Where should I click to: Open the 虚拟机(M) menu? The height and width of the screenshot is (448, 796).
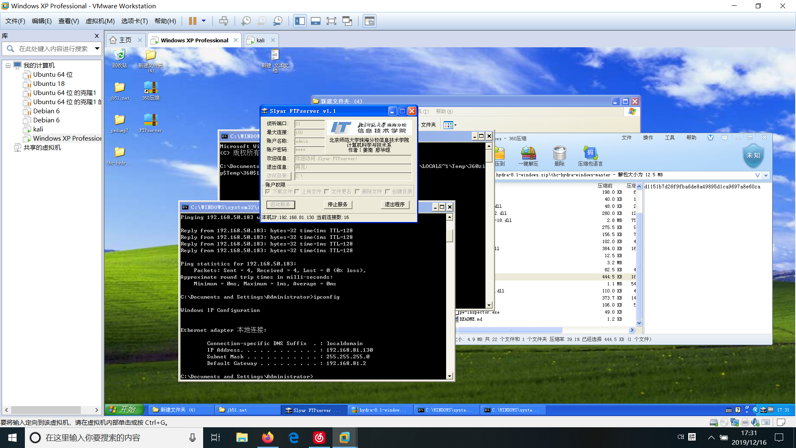[x=100, y=21]
